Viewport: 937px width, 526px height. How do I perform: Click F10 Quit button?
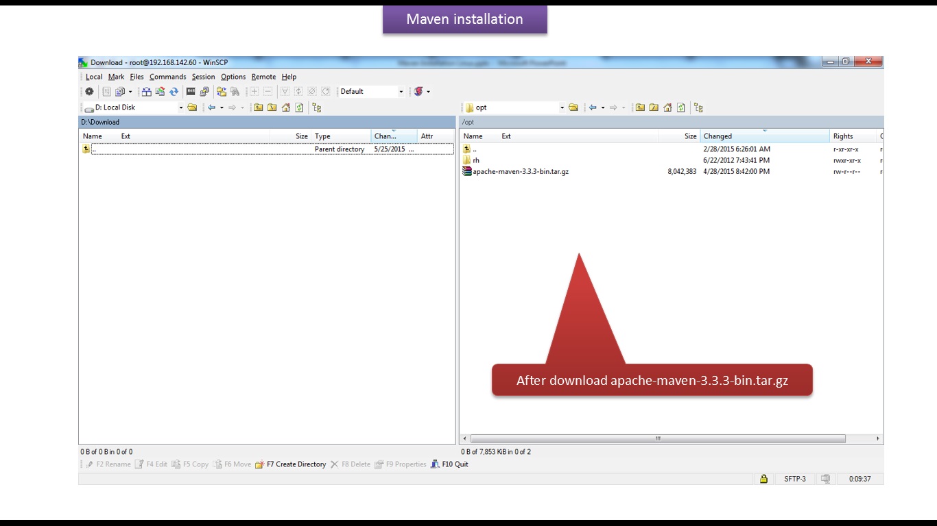coord(449,464)
